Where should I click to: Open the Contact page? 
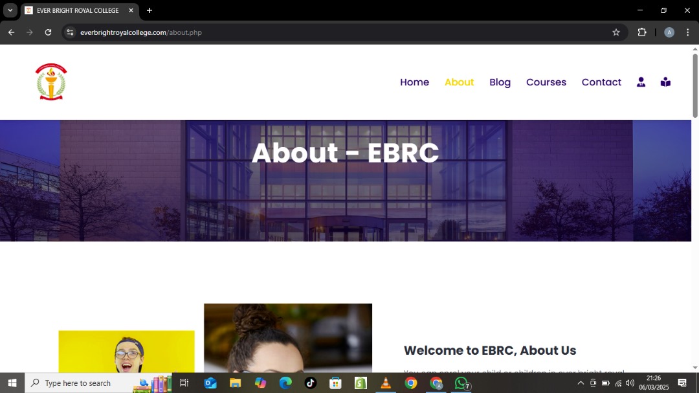[601, 82]
